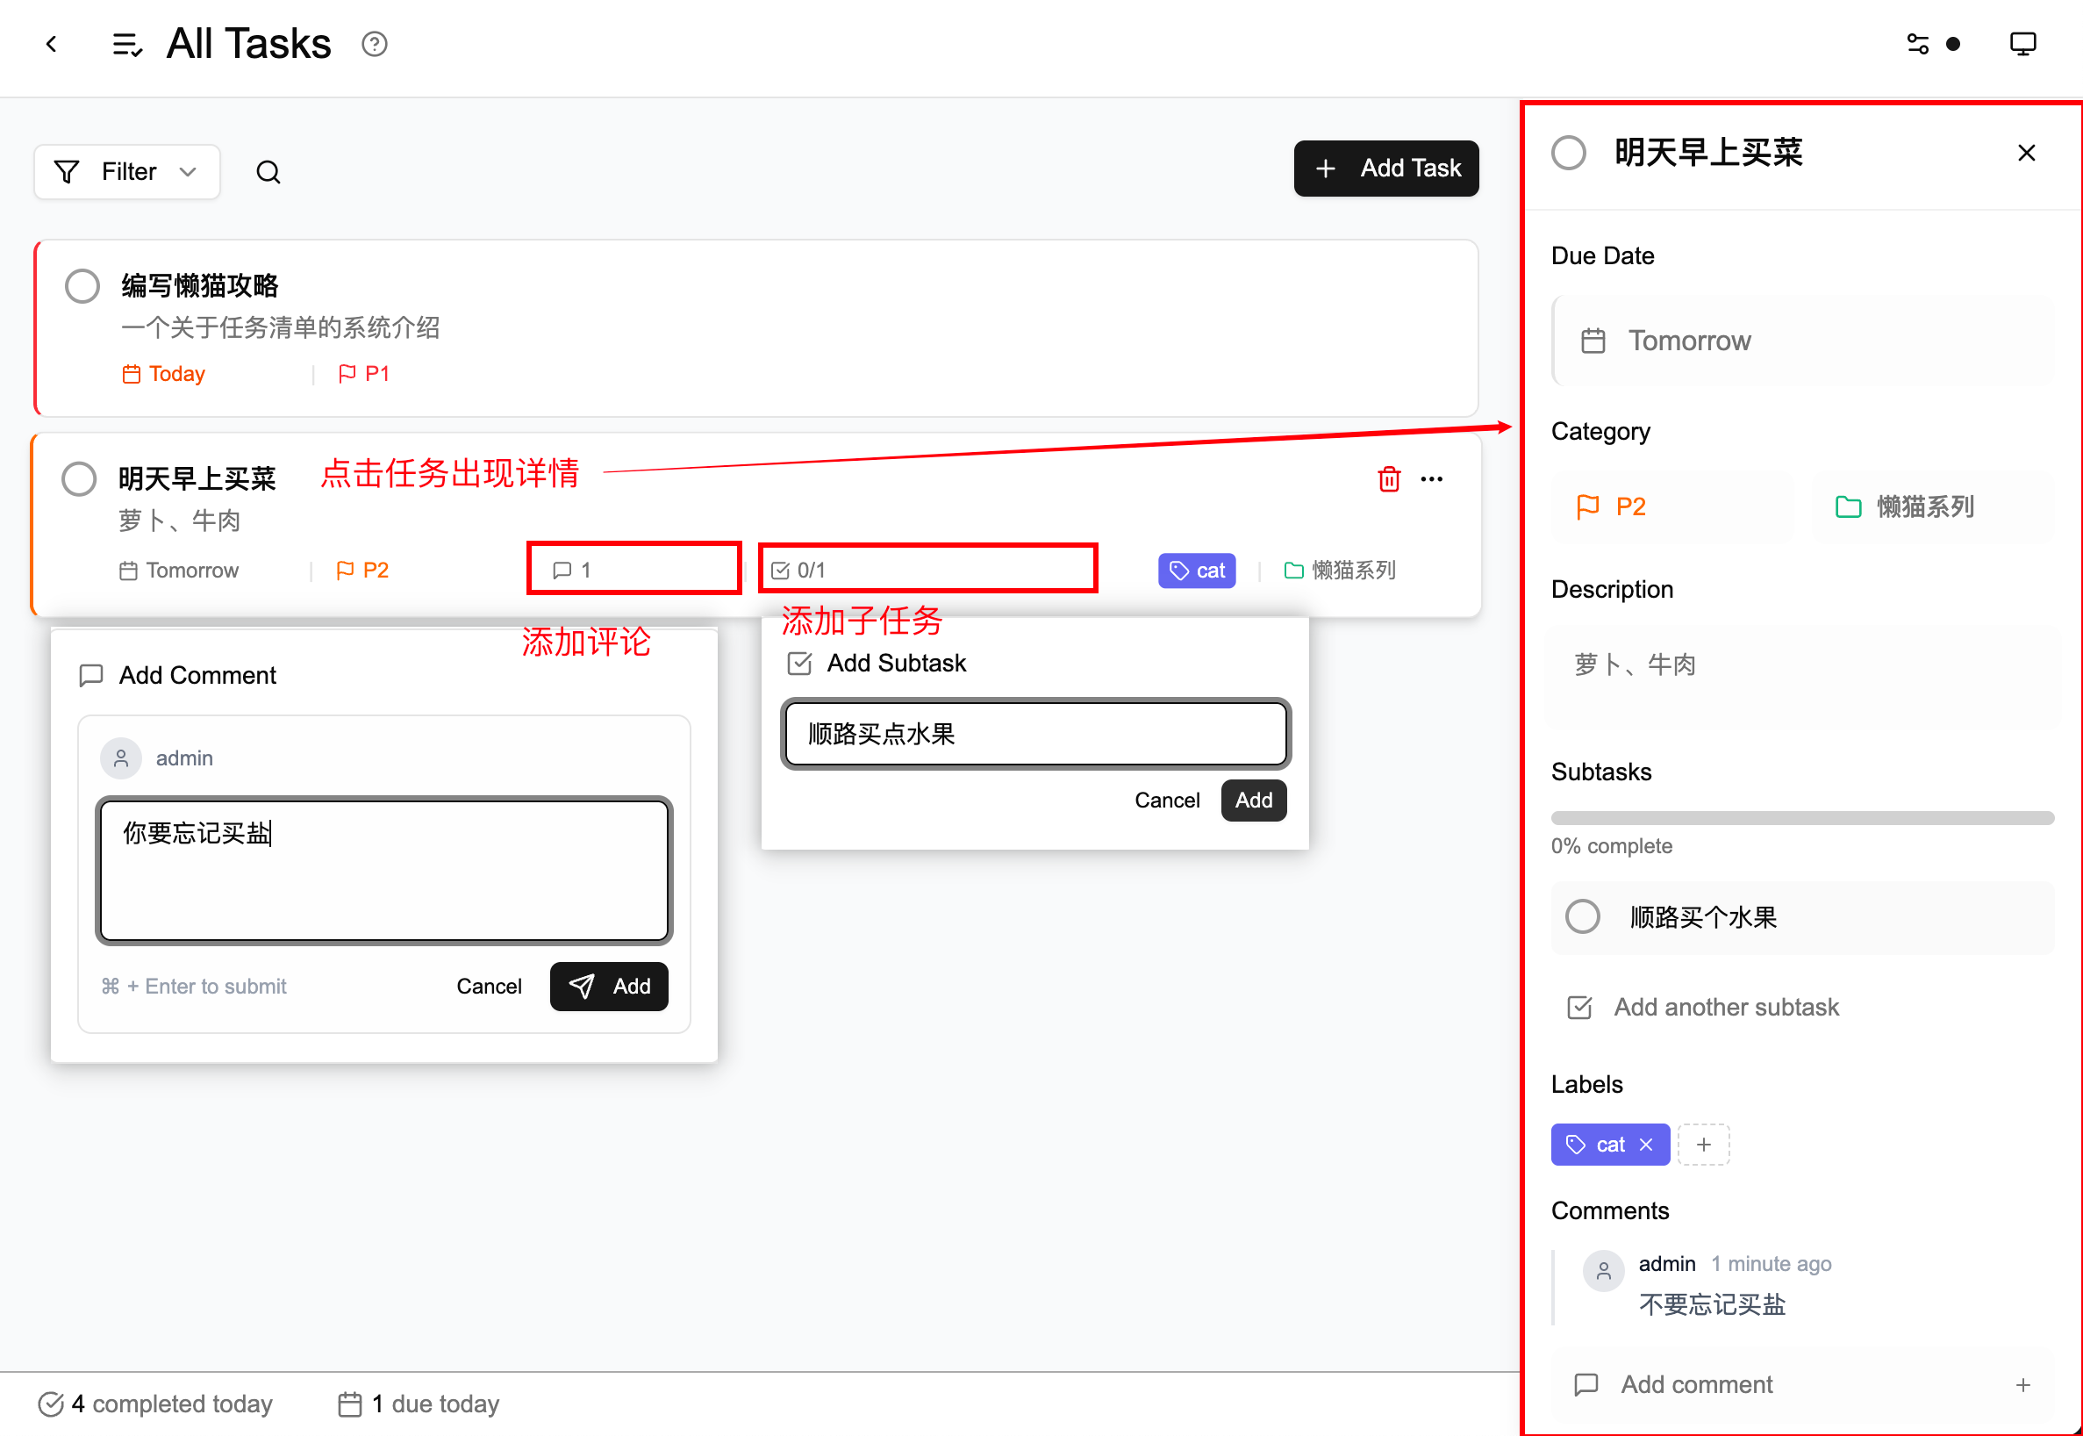Toggle completion circle for 明天早上买菜 in list
Image resolution: width=2083 pixels, height=1436 pixels.
(79, 478)
